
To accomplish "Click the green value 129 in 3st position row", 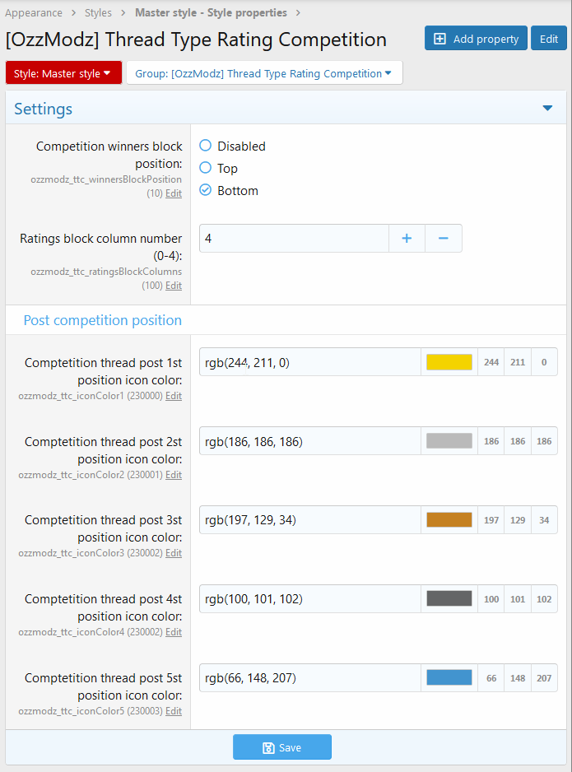I will click(x=518, y=519).
